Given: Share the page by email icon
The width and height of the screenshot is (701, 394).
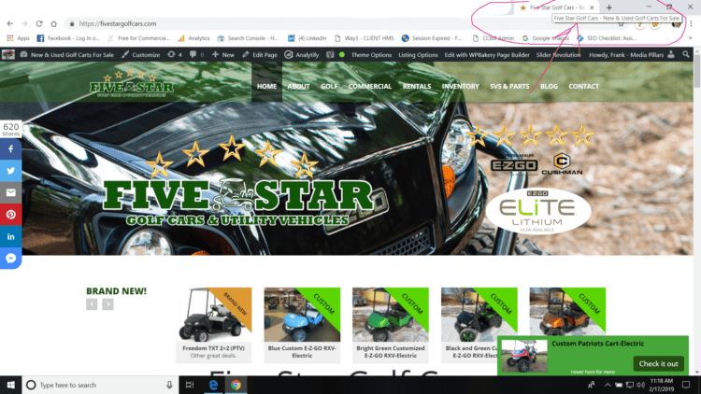Looking at the screenshot, I should (10, 192).
